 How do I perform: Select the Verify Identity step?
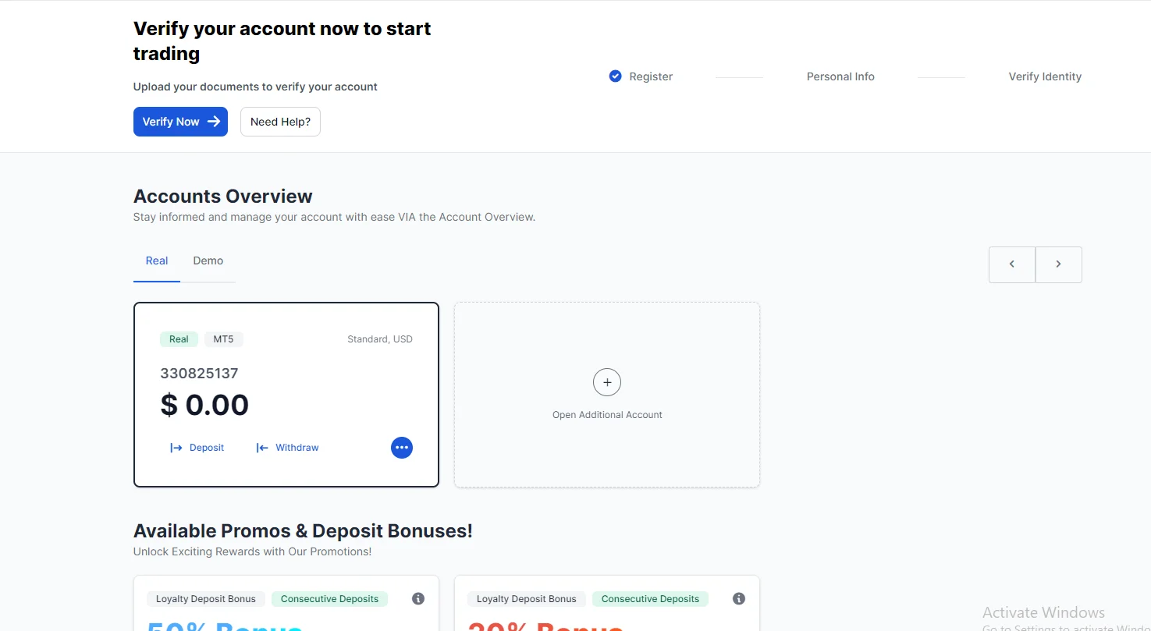coord(1045,76)
